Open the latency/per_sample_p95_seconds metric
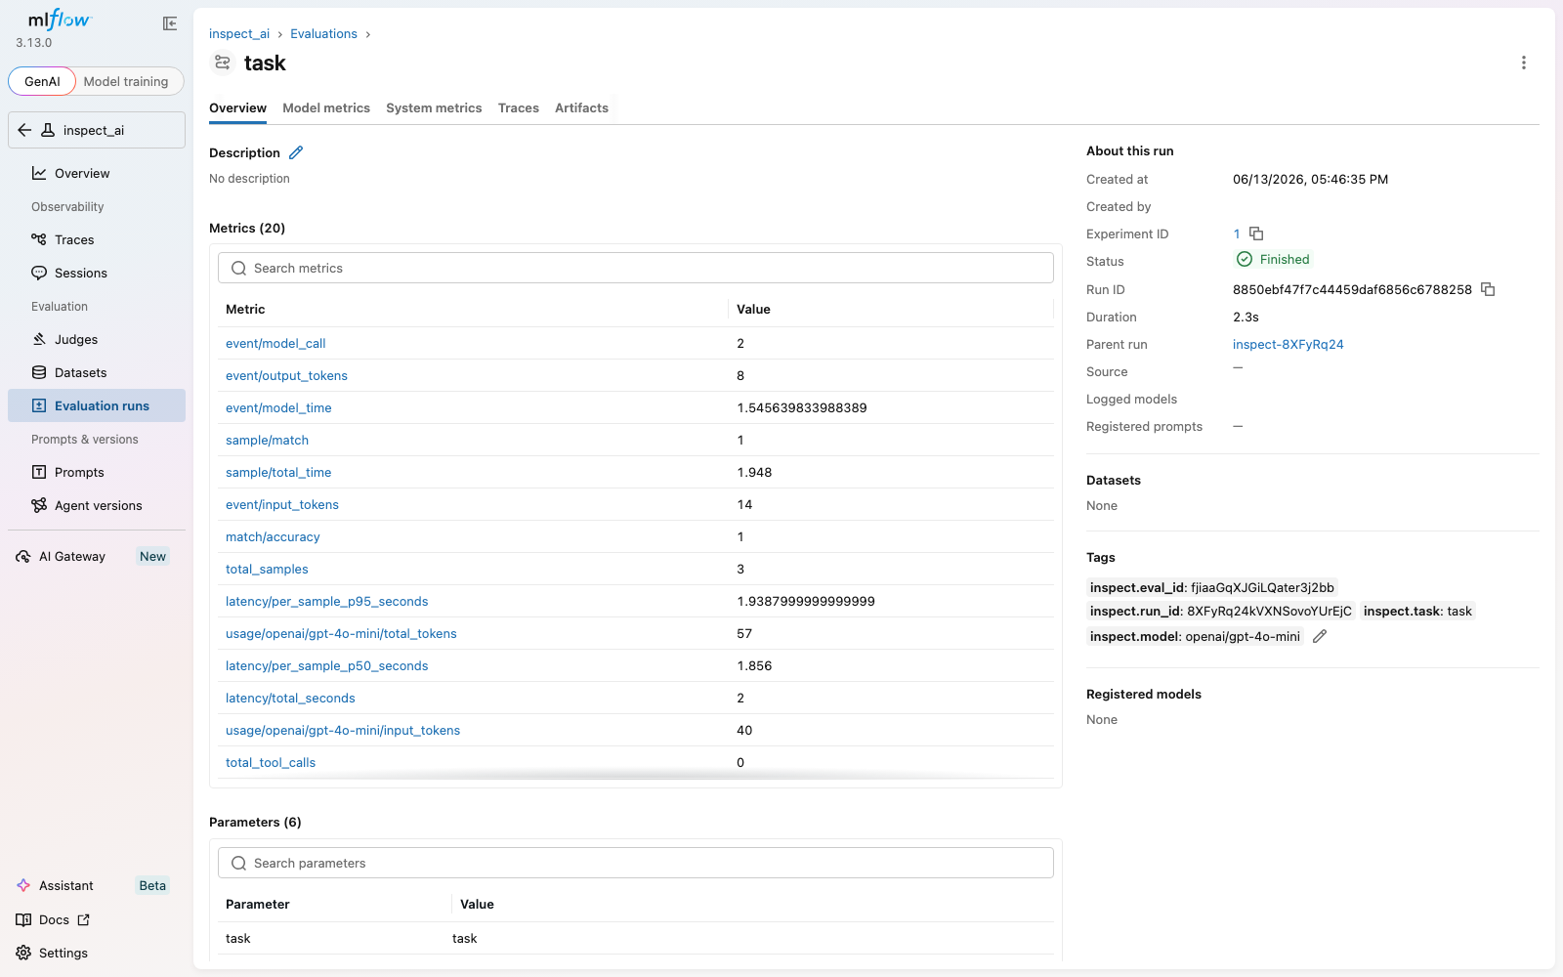 (x=326, y=601)
